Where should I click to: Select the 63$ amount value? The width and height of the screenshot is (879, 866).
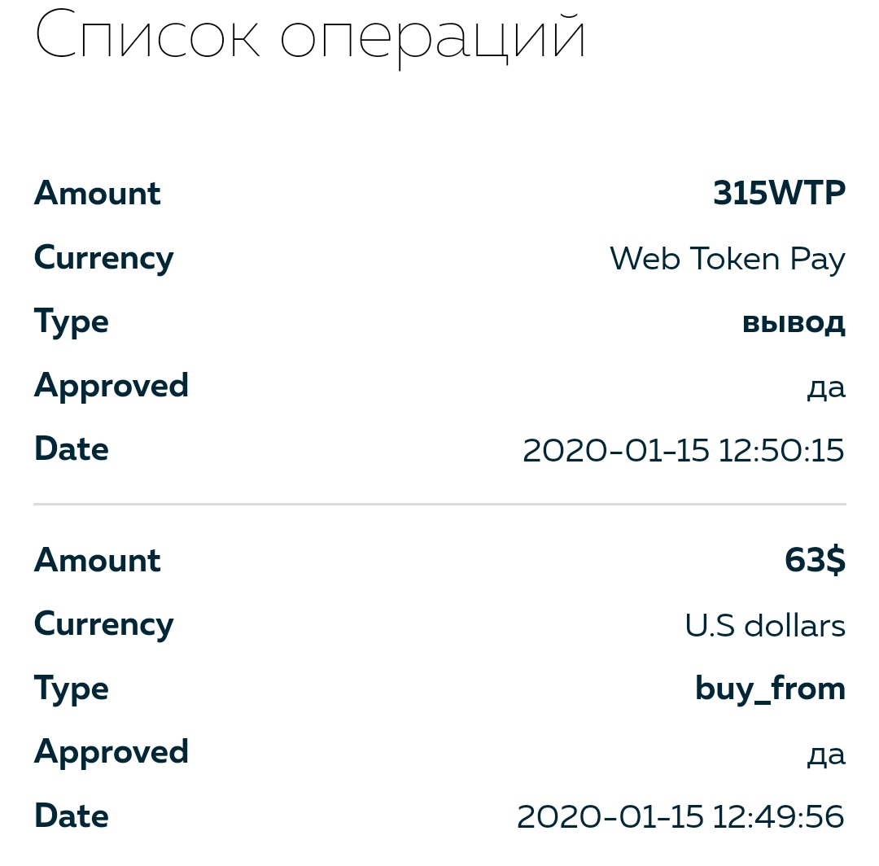815,561
